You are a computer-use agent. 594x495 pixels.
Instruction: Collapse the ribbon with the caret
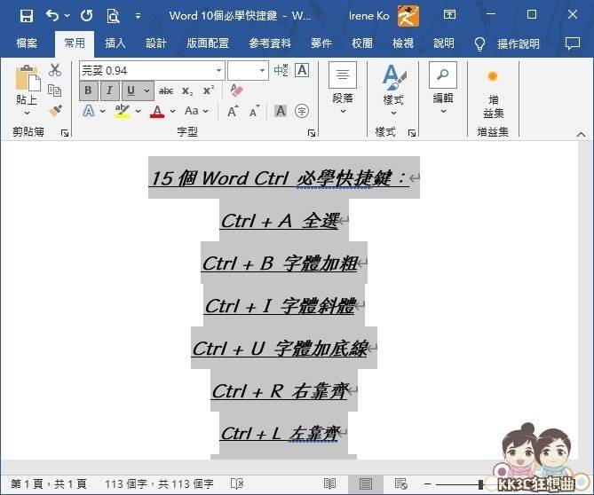[x=581, y=134]
